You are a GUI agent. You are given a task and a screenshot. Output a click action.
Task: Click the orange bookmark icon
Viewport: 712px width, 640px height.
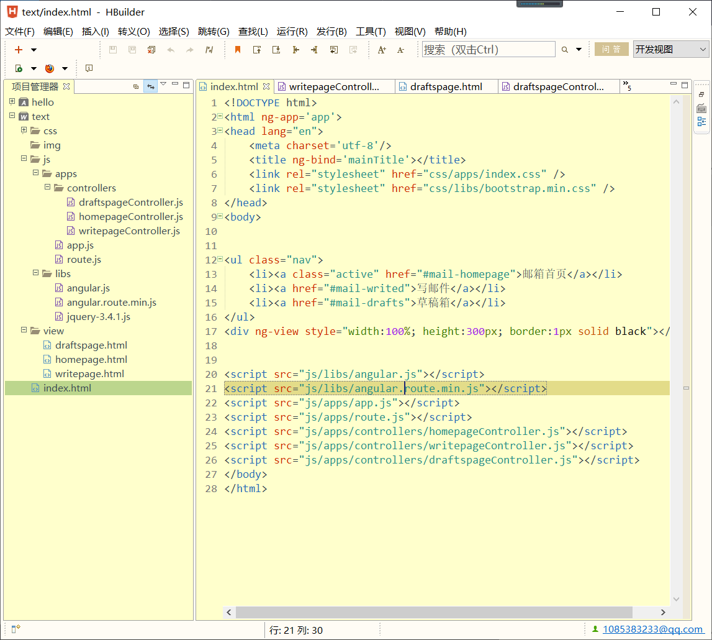point(238,50)
